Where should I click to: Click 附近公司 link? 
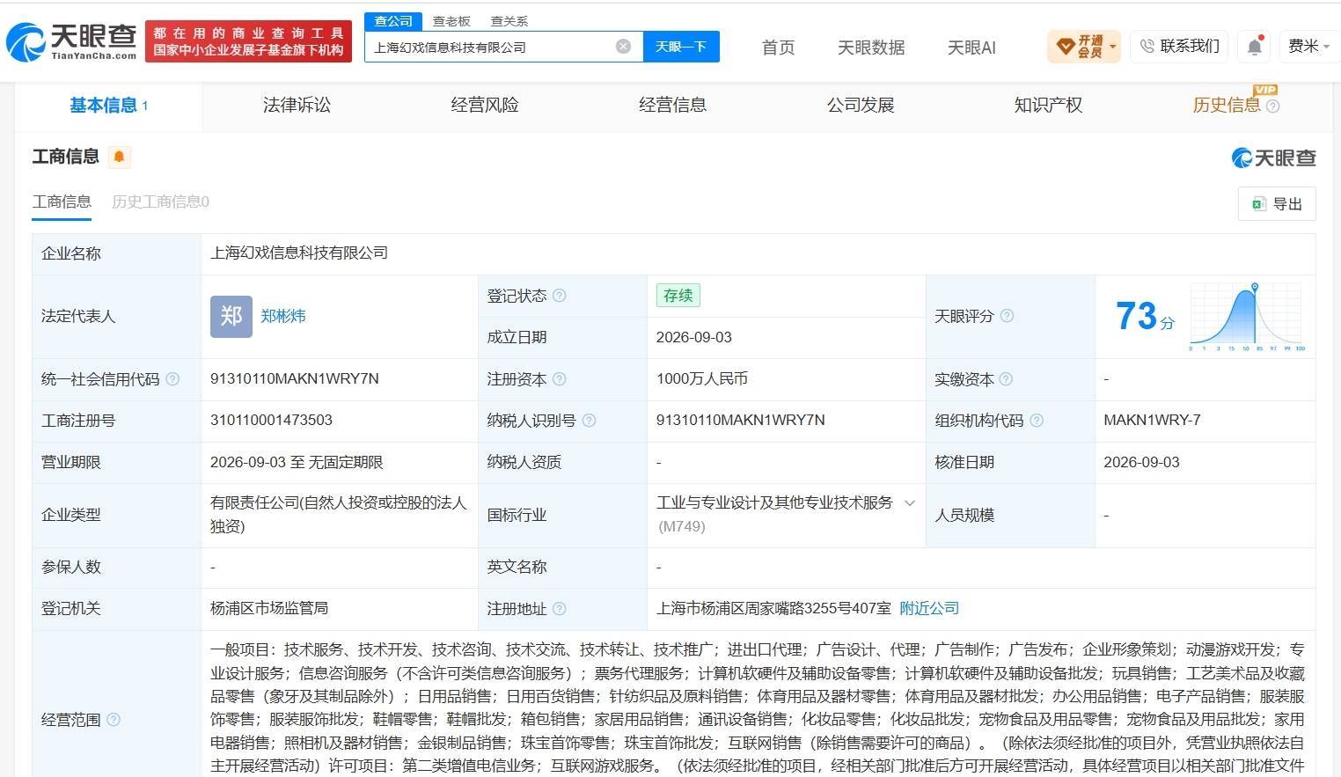pos(929,609)
